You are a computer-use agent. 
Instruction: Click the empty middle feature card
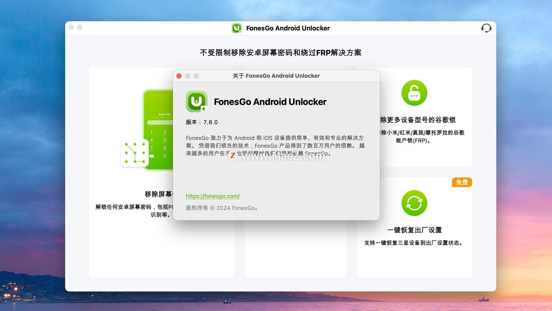(x=295, y=249)
